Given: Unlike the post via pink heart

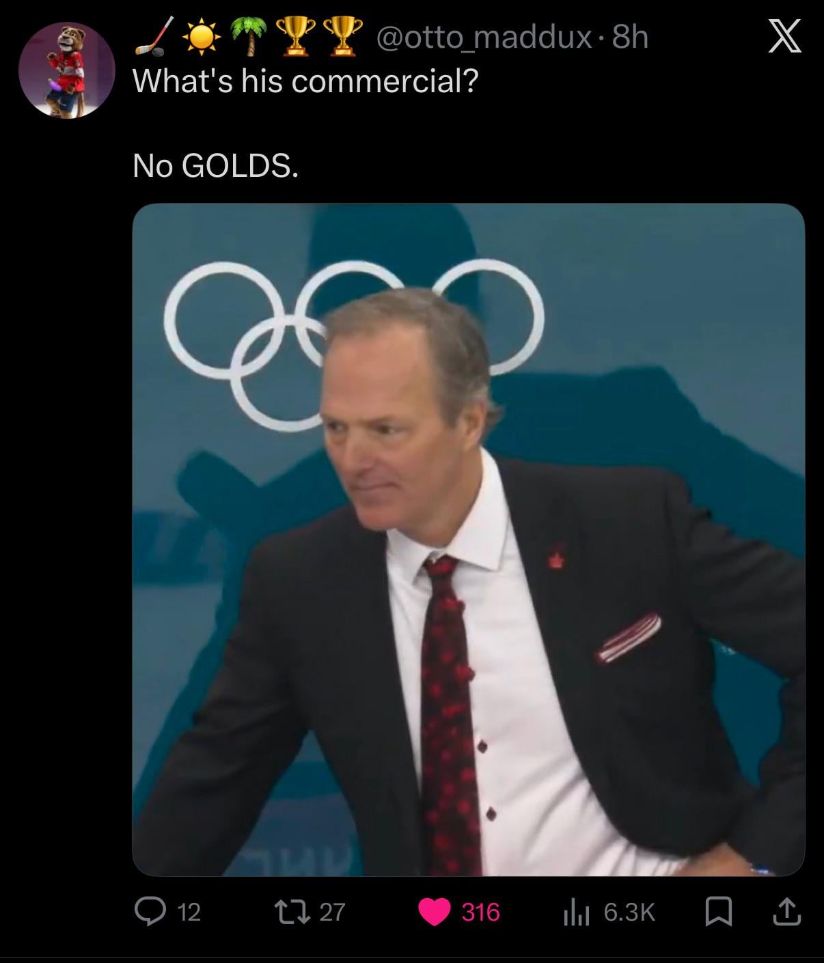Looking at the screenshot, I should (x=434, y=912).
